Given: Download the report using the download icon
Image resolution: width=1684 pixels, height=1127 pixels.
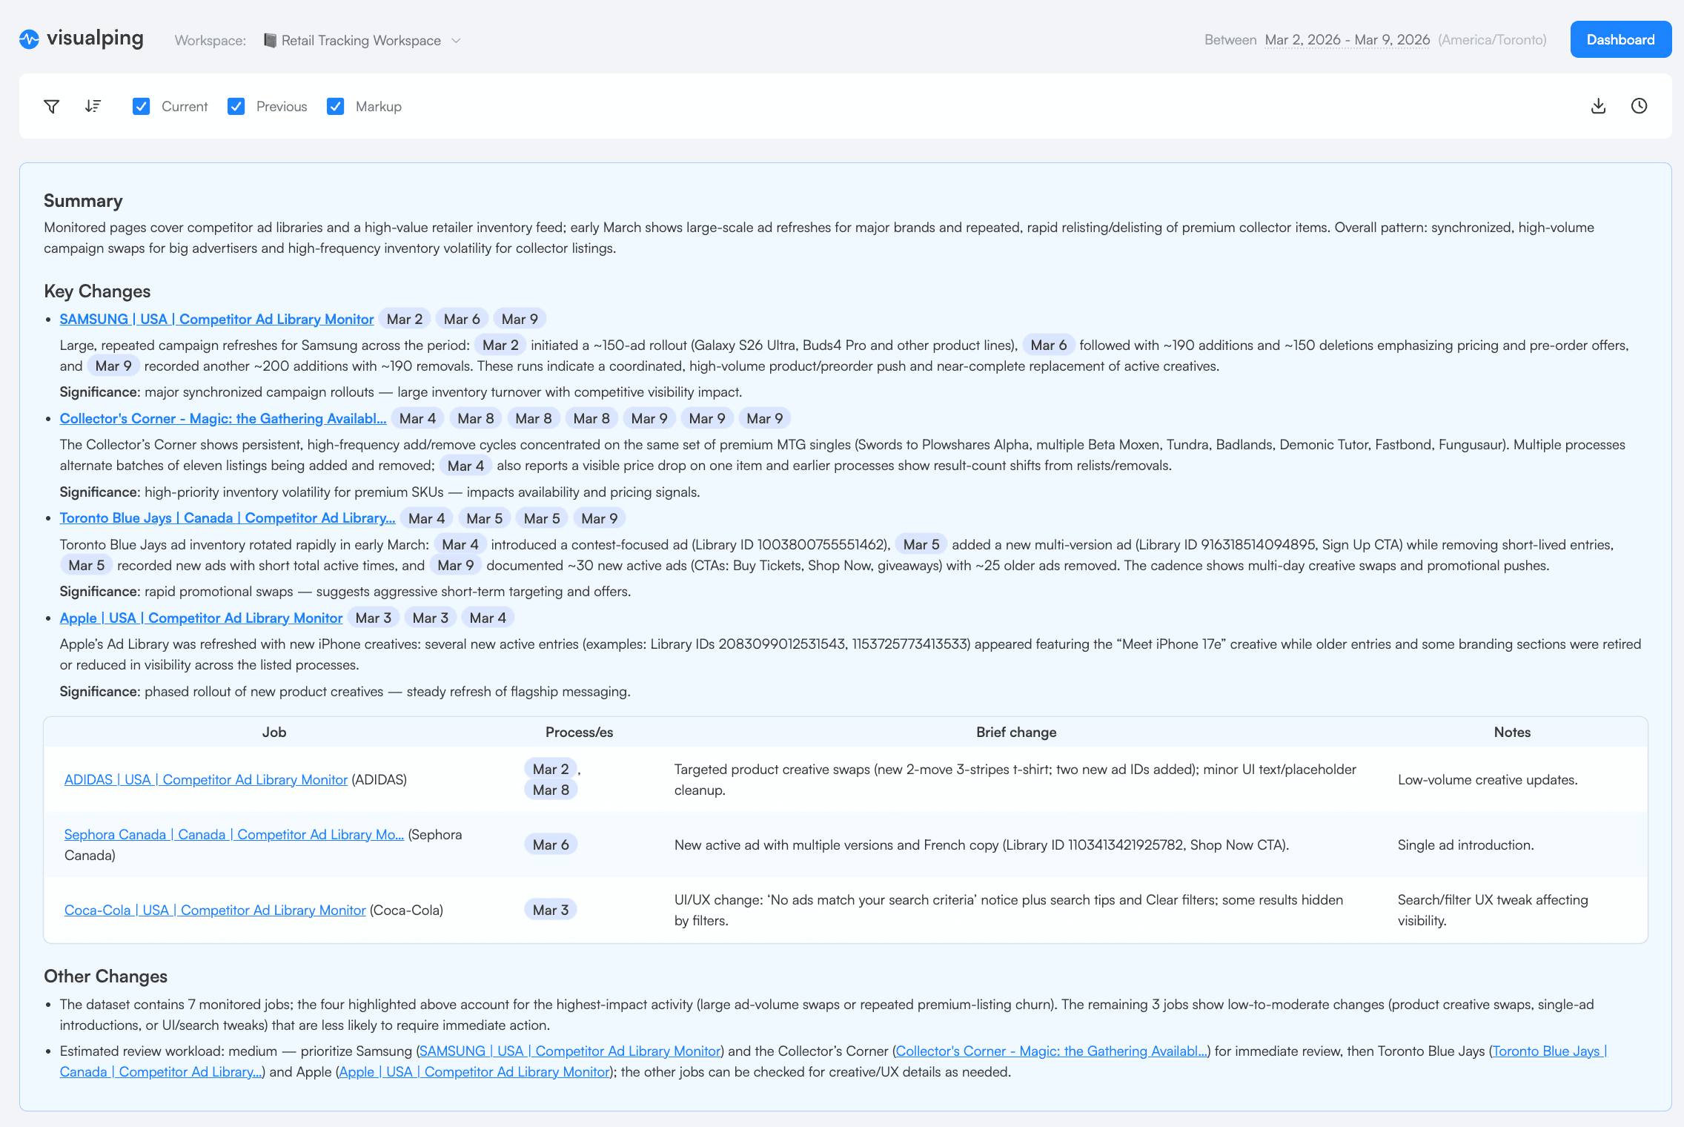Looking at the screenshot, I should coord(1598,106).
